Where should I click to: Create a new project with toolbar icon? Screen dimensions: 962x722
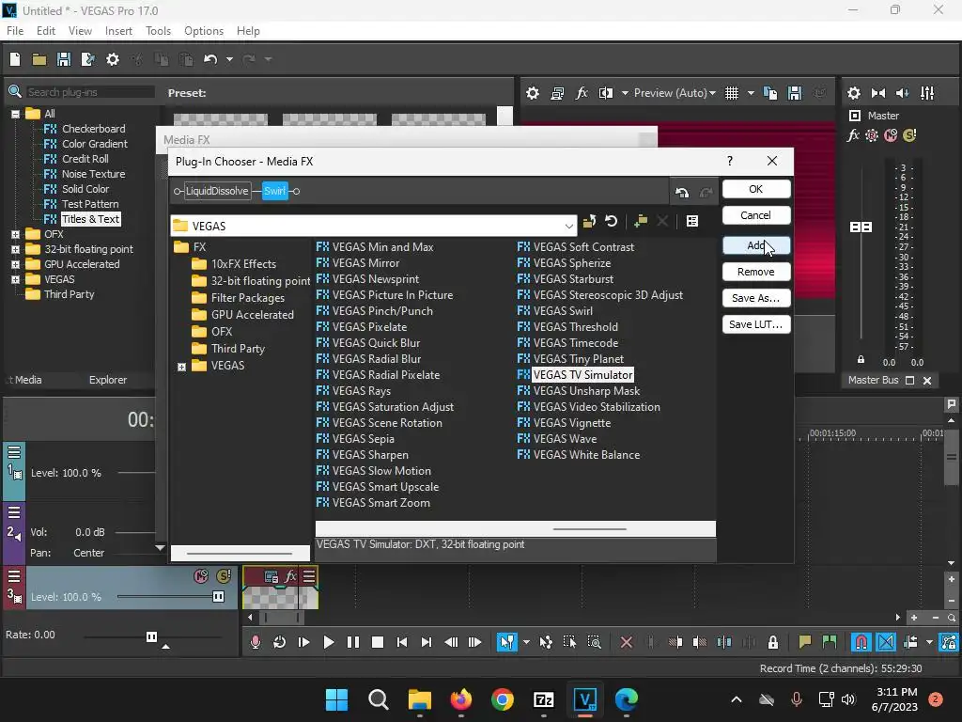15,59
